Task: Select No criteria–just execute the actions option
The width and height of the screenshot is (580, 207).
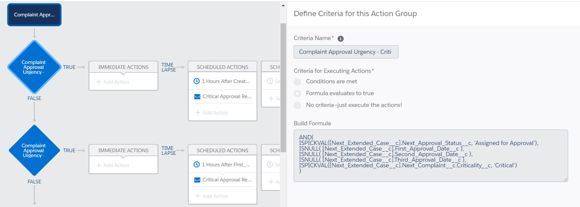Action: tap(298, 105)
